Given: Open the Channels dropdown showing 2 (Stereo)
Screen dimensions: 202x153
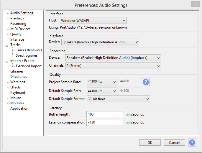Looking at the screenshot, I should tap(113, 66).
